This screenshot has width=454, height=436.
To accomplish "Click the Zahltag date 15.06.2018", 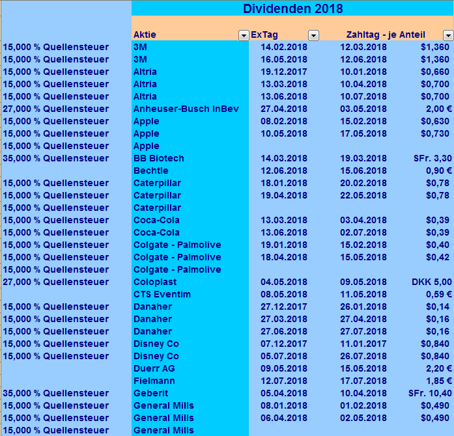I will [x=363, y=170].
